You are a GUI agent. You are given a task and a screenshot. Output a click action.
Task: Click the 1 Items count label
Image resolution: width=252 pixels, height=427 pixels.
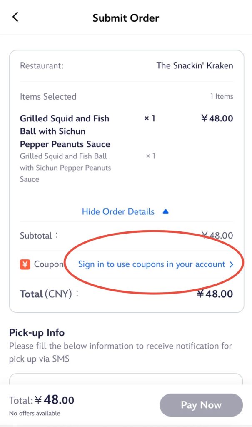(222, 96)
